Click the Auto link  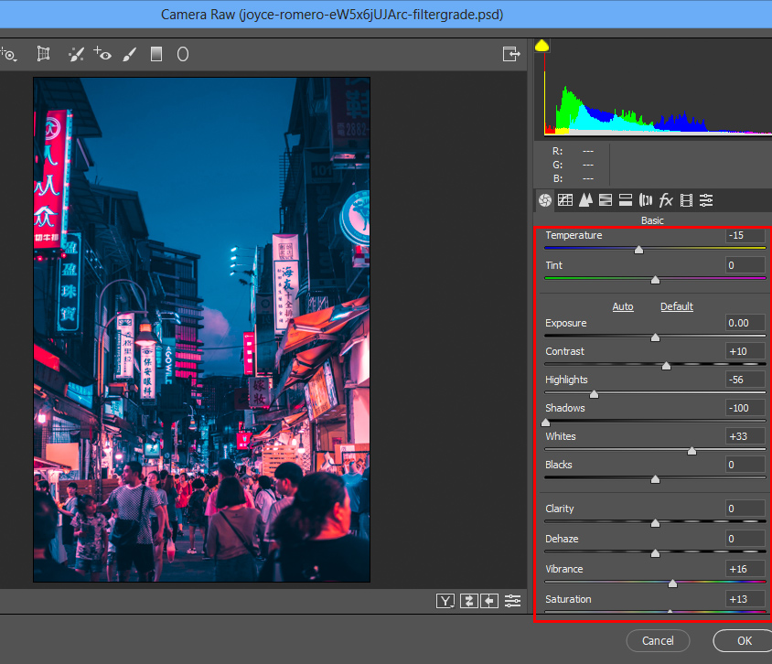(x=623, y=306)
